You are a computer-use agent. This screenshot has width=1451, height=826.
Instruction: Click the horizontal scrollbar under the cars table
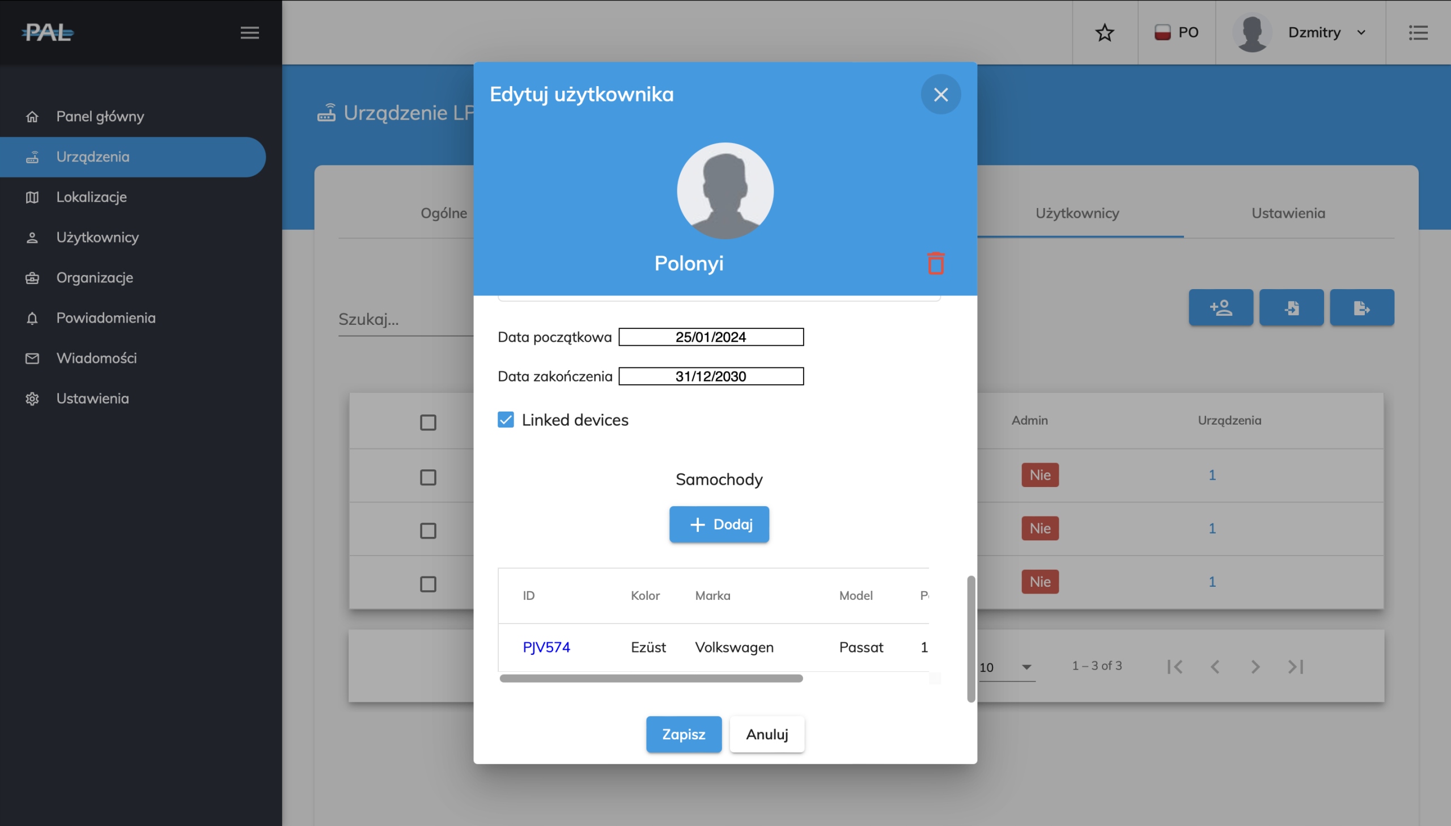(x=651, y=679)
